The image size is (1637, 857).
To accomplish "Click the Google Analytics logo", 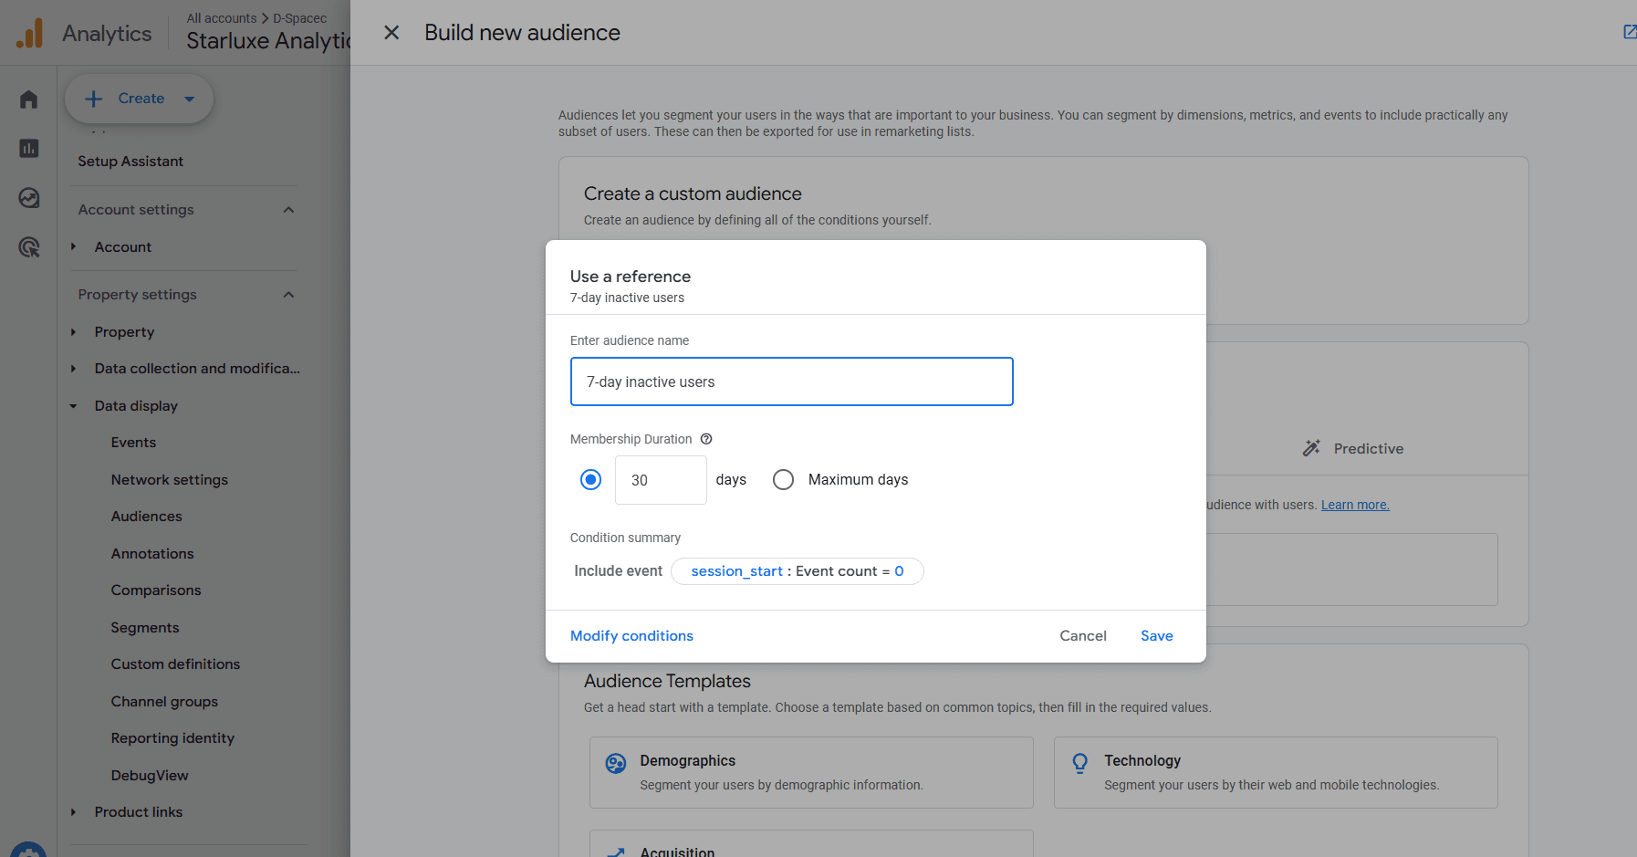I will pos(29,33).
